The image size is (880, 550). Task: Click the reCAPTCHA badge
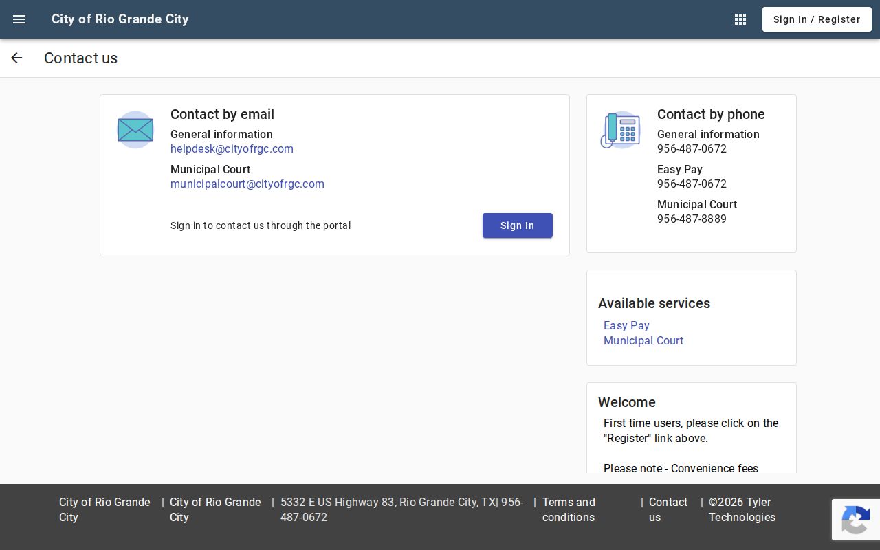856,520
